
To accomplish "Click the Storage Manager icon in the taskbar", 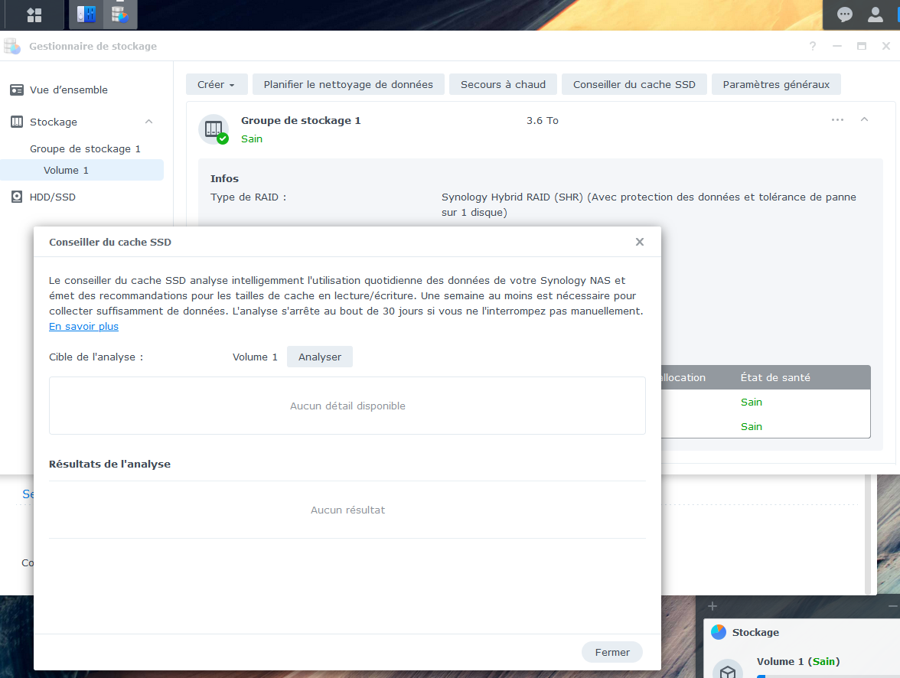I will click(119, 15).
